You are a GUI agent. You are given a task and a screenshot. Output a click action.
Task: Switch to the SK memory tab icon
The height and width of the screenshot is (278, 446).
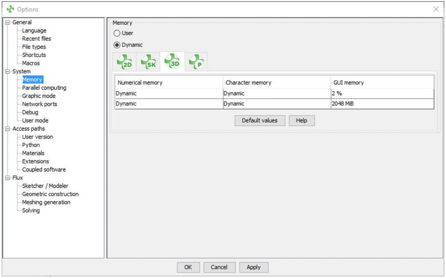pyautogui.click(x=148, y=62)
